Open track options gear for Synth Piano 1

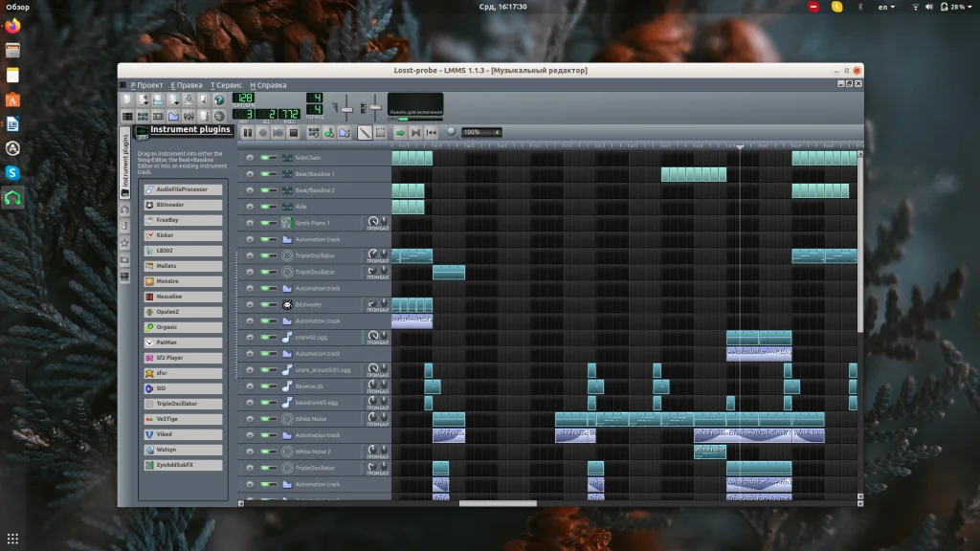249,223
